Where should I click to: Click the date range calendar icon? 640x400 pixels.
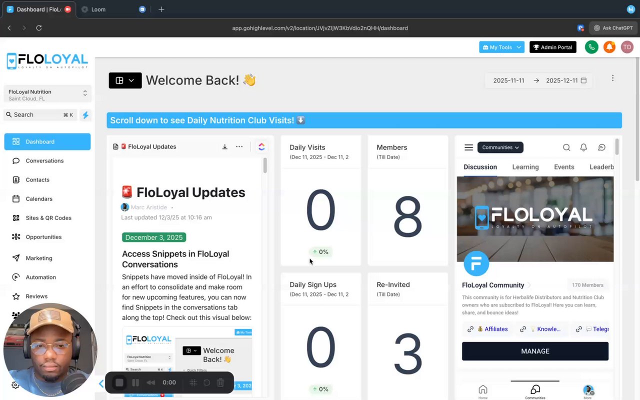click(x=583, y=80)
